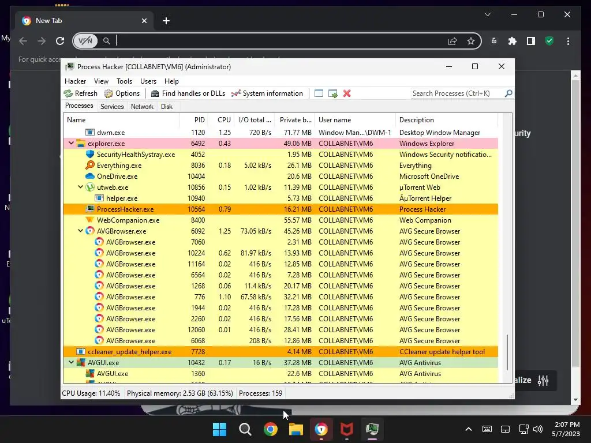
Task: Switch to the Network tab
Action: 142,107
